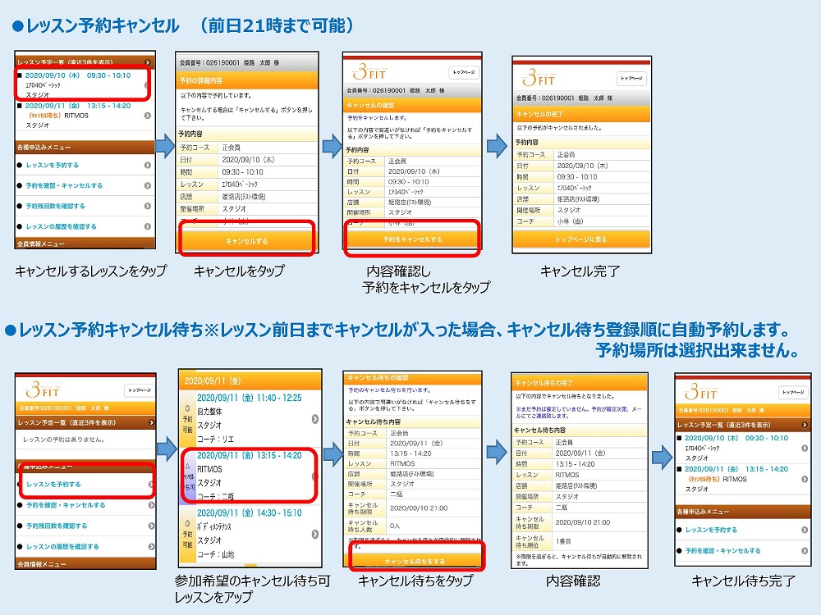Expand レッスン予定一覧 header arrow on waitlist flow's last screen
The width and height of the screenshot is (821, 615).
(x=805, y=425)
